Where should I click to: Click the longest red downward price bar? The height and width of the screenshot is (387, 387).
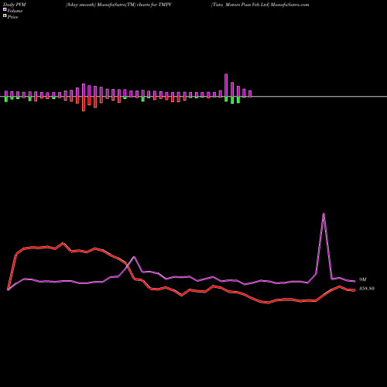(84, 104)
